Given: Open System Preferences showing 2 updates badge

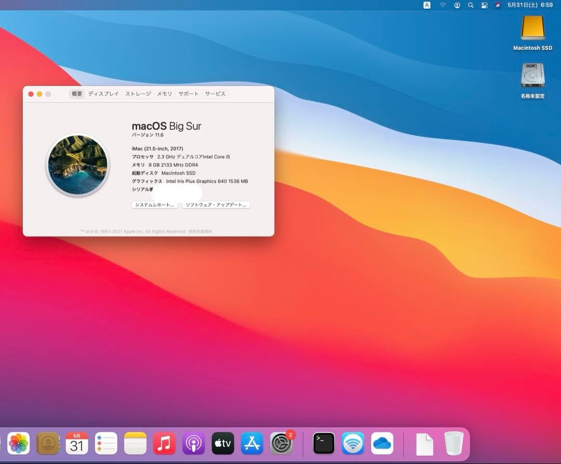Looking at the screenshot, I should coord(280,443).
